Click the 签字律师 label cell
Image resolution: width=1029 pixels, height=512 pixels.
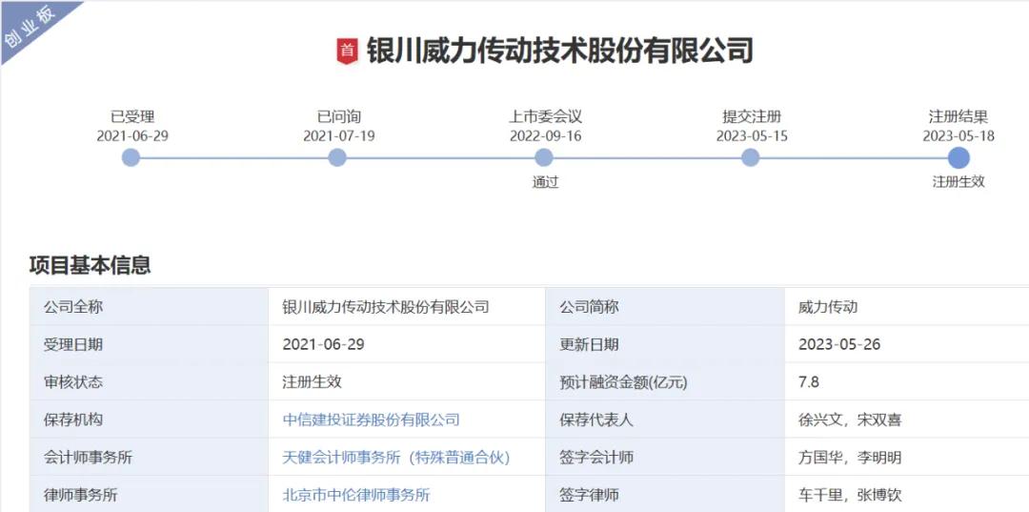[x=665, y=495]
